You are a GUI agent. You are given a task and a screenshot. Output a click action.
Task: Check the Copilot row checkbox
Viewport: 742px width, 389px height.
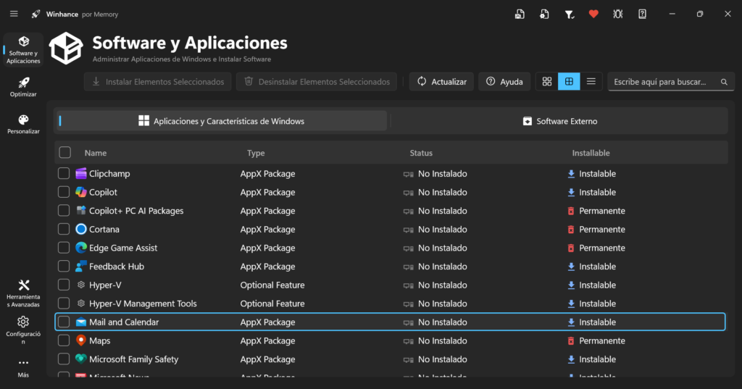tap(64, 192)
